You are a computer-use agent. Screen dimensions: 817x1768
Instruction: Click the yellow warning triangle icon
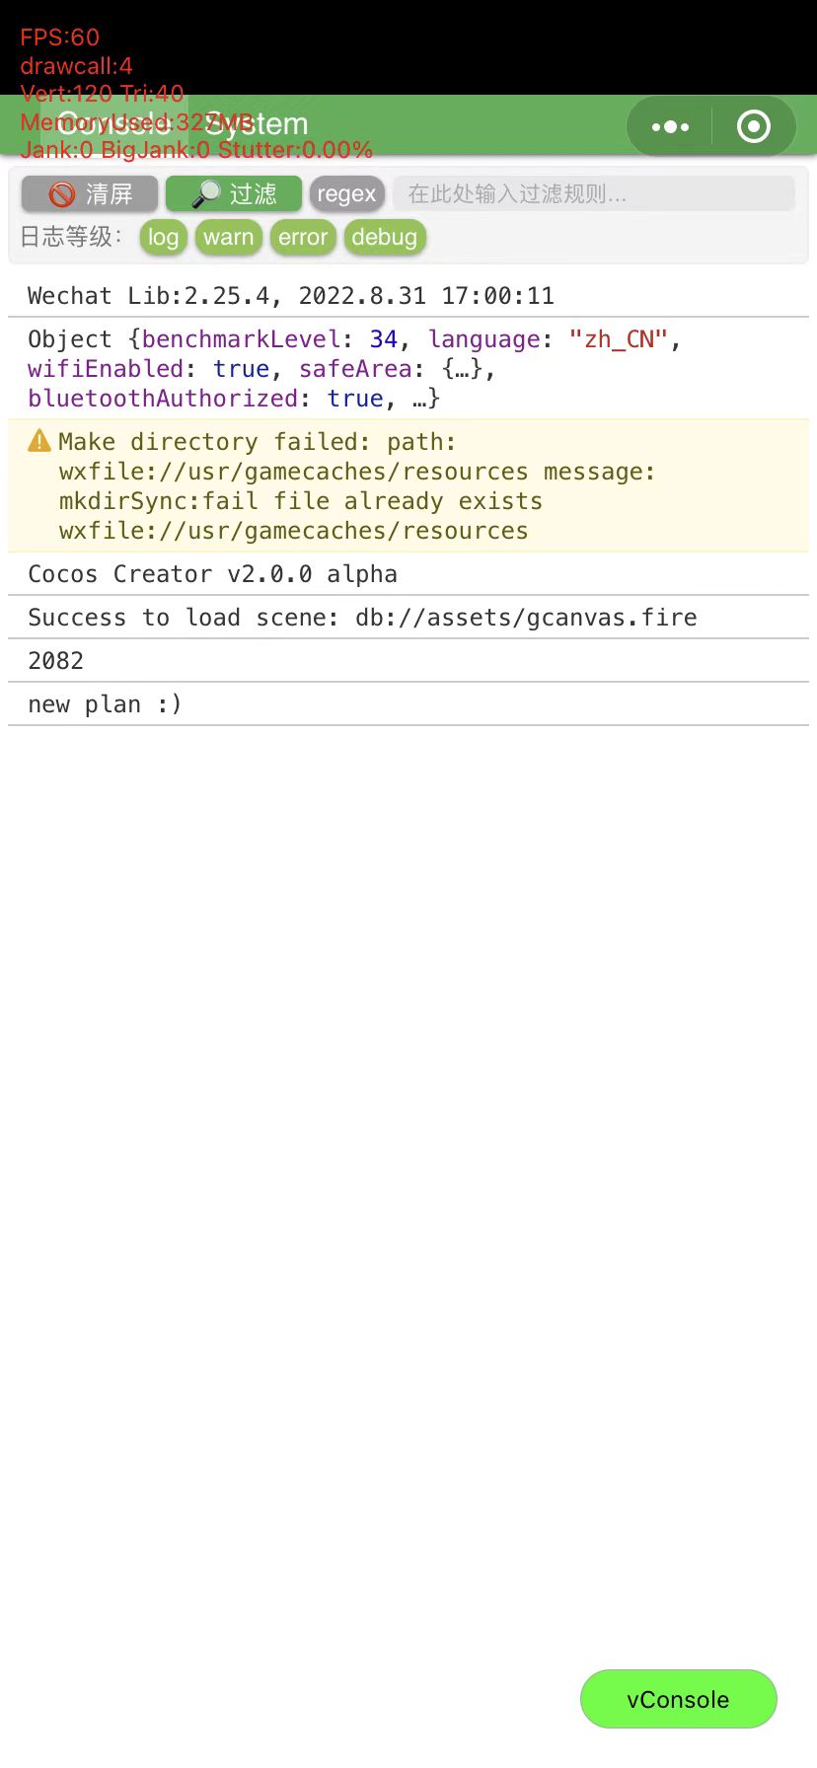39,441
